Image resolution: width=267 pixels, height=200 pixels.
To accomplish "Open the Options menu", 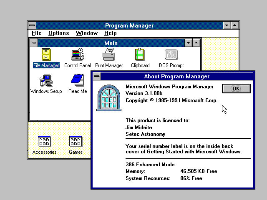I will pyautogui.click(x=58, y=33).
